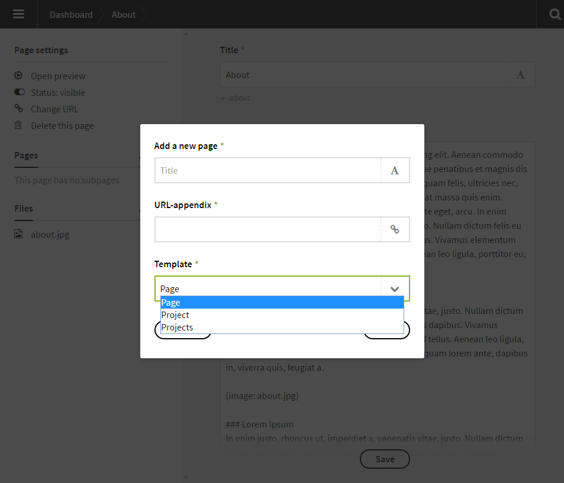Select the Page template option
The width and height of the screenshot is (564, 483).
pos(282,303)
